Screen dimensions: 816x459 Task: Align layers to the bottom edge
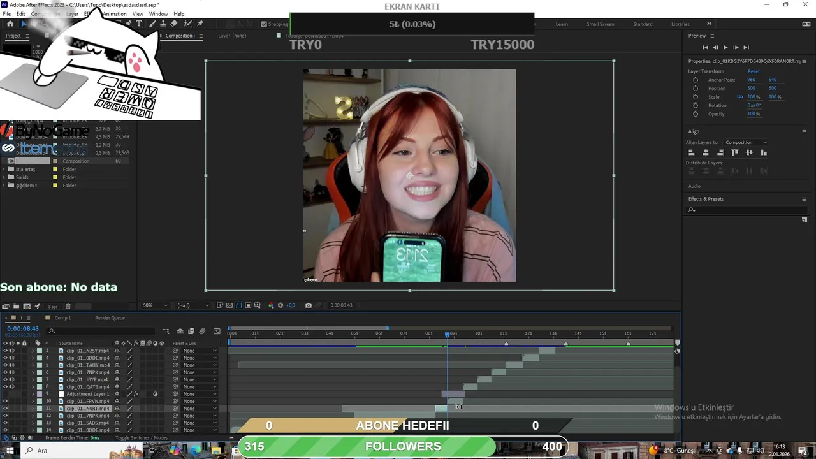pyautogui.click(x=764, y=152)
